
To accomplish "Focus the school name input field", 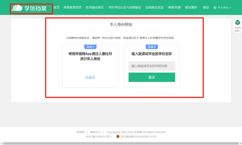I will (x=152, y=66).
